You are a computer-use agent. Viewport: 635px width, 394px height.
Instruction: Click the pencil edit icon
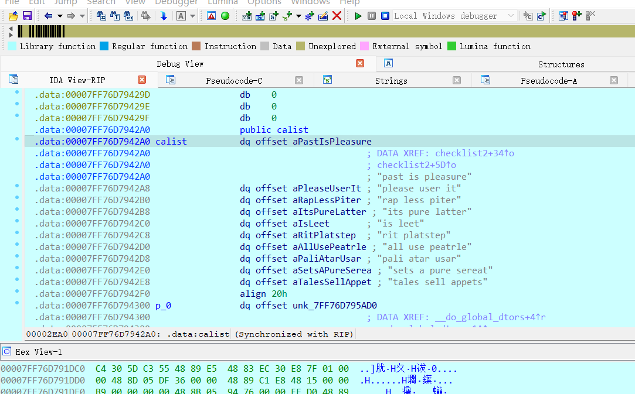pos(322,16)
